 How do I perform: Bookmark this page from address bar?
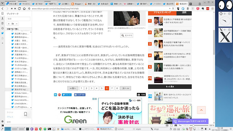click(173, 9)
